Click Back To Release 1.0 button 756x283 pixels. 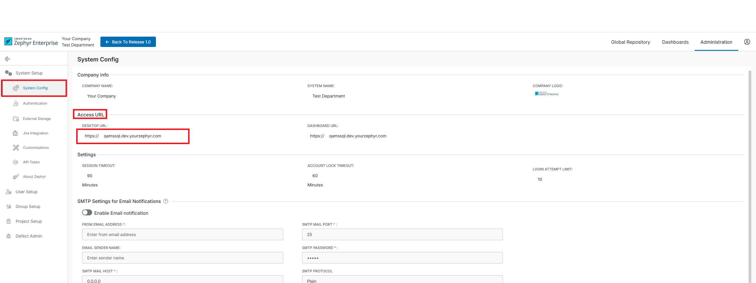128,42
